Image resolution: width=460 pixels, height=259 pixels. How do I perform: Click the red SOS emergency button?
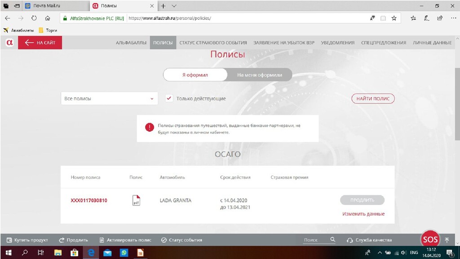(430, 239)
